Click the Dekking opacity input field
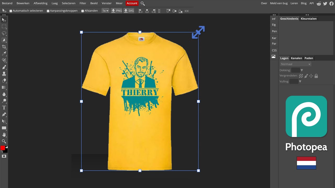This screenshot has height=188, width=335. (295, 70)
